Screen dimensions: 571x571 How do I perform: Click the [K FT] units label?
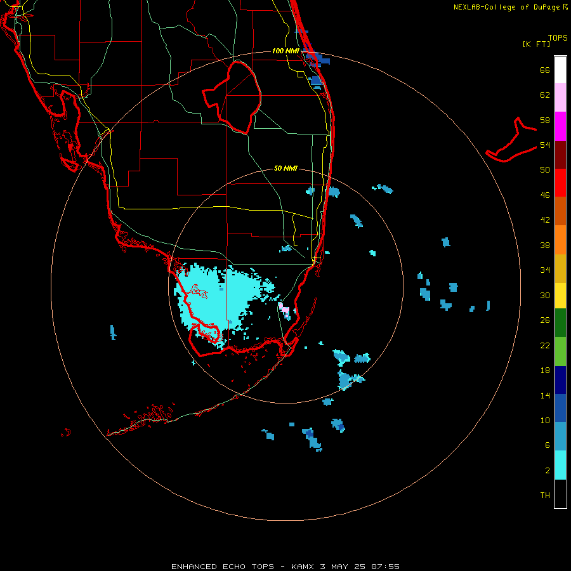tap(536, 44)
